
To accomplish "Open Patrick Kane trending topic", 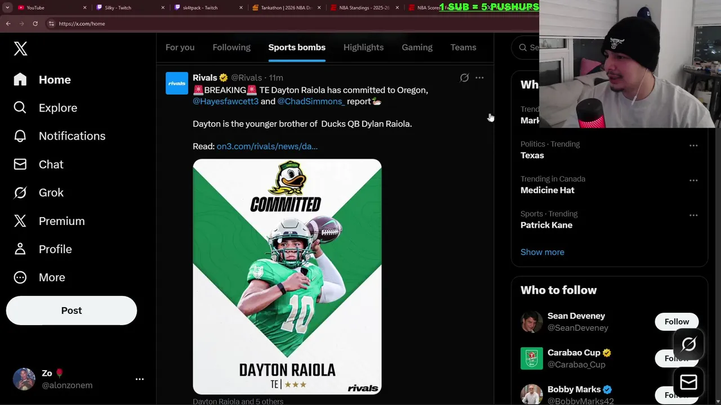I will 546,225.
